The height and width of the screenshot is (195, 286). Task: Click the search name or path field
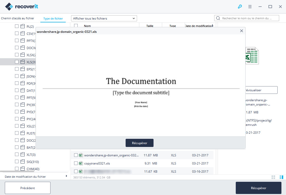[247, 18]
